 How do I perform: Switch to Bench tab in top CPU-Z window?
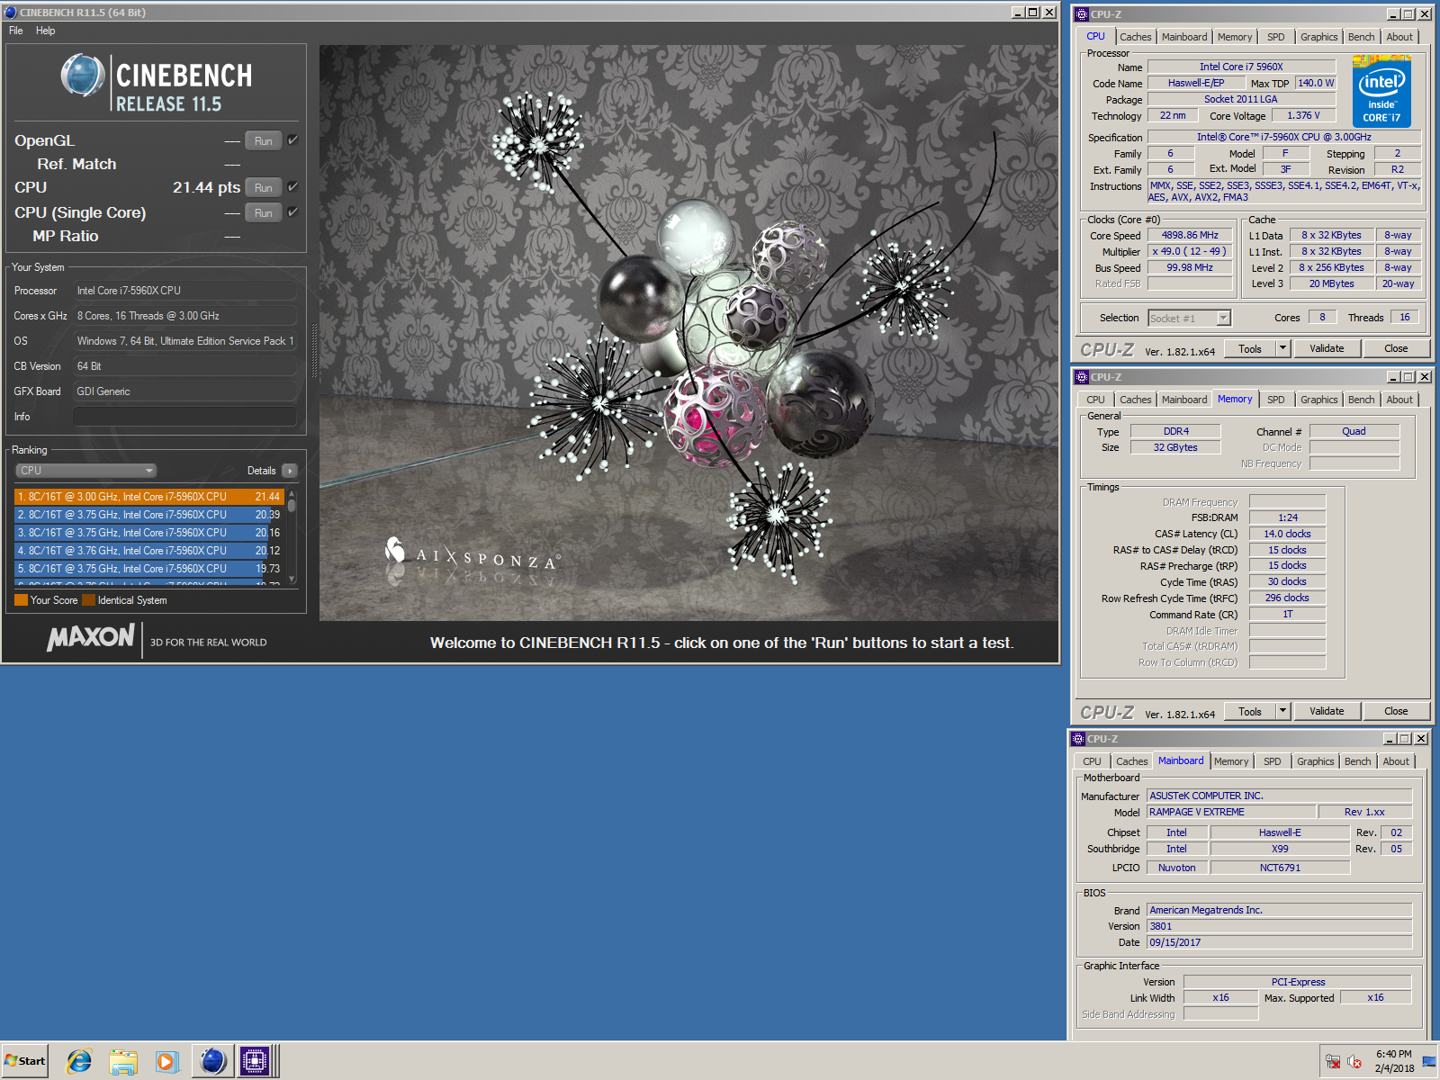click(x=1361, y=37)
